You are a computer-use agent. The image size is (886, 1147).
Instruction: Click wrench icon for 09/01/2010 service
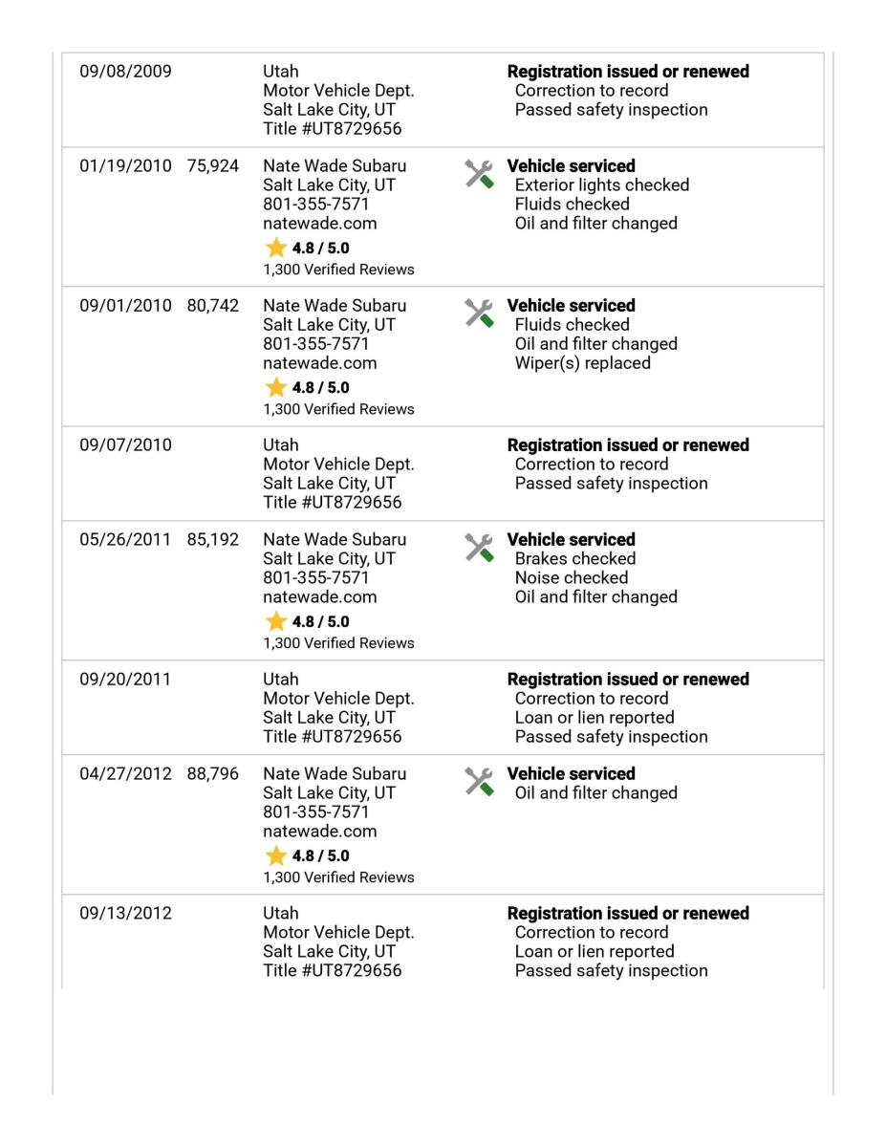(x=480, y=313)
